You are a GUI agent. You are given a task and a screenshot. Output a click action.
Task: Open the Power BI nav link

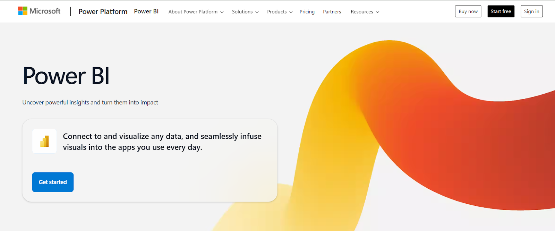(x=146, y=11)
